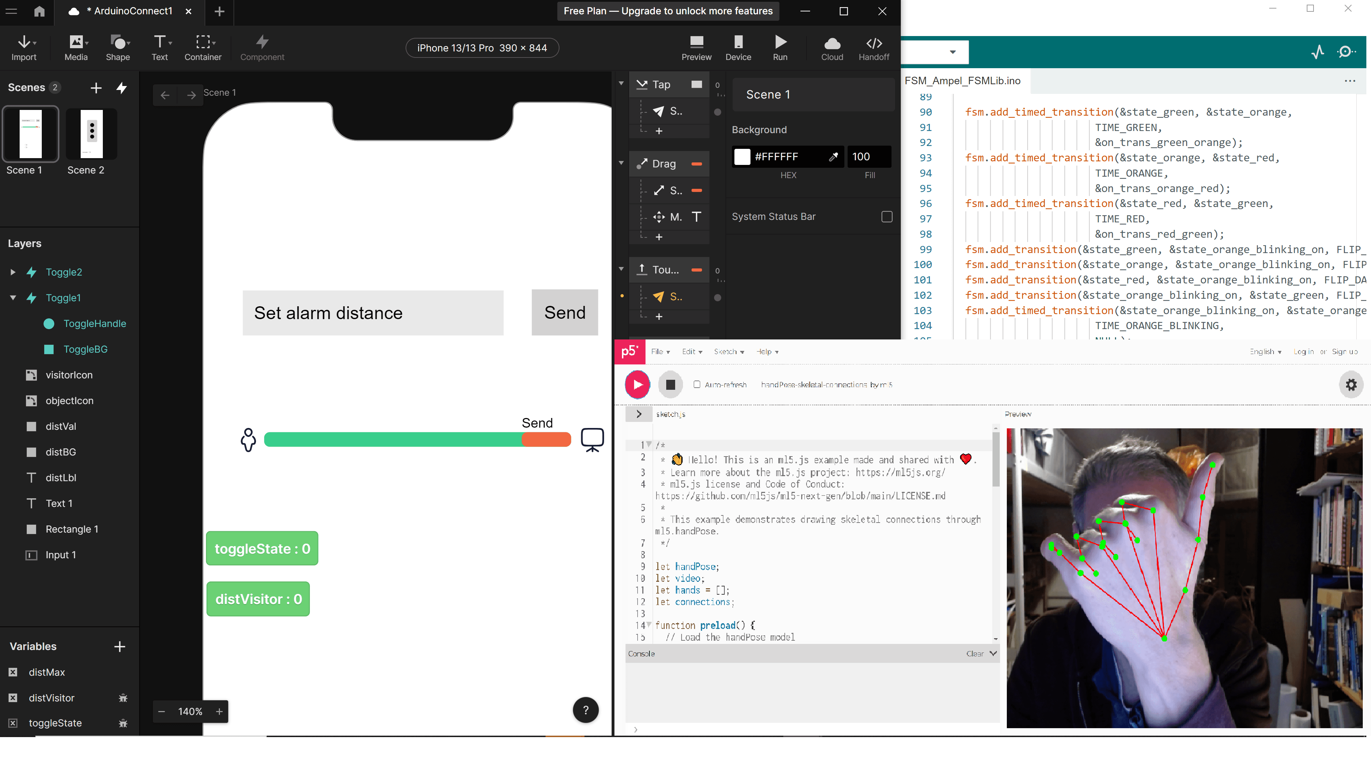Collapse the Toggle1 layer
The image size is (1371, 771).
tap(13, 297)
